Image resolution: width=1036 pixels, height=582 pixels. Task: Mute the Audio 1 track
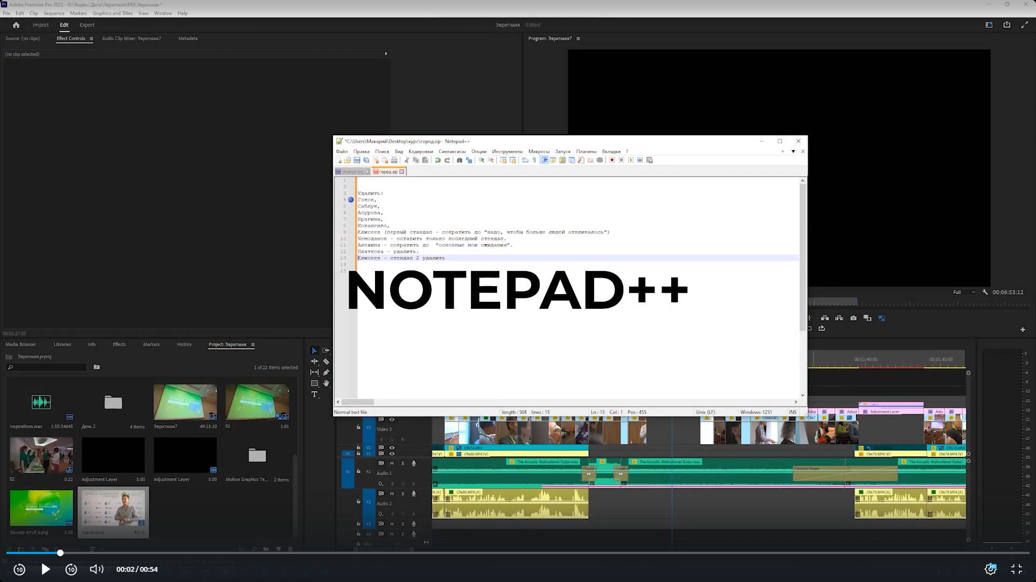tap(392, 463)
